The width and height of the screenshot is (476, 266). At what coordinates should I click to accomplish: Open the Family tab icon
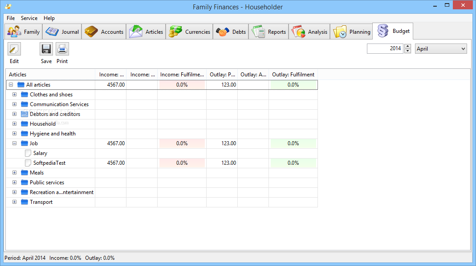[x=14, y=32]
